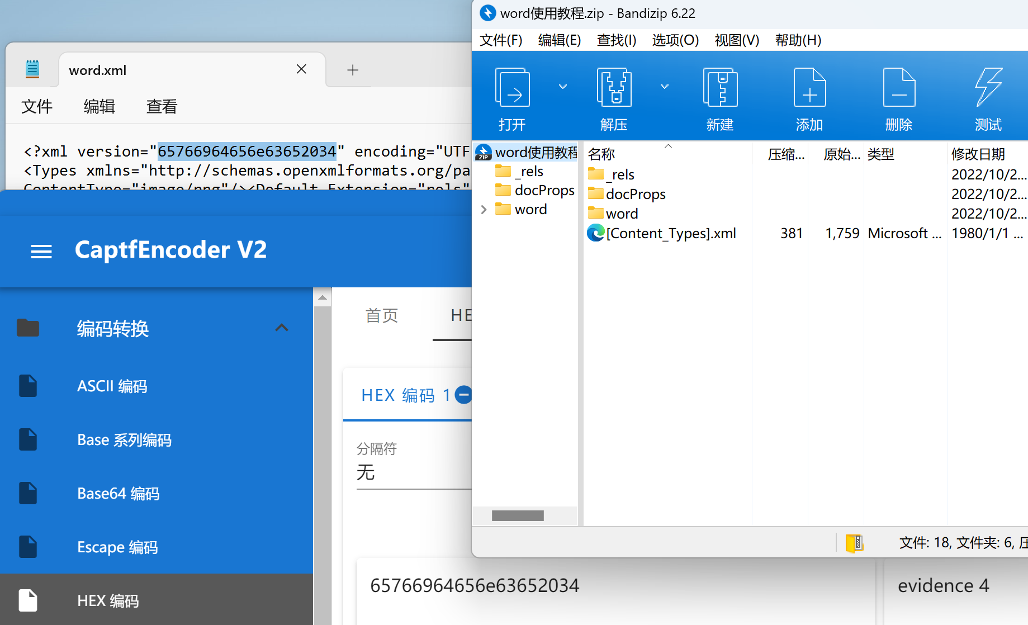Click the Test archive (测试) icon
Screen dimensions: 1028x625
pyautogui.click(x=988, y=88)
